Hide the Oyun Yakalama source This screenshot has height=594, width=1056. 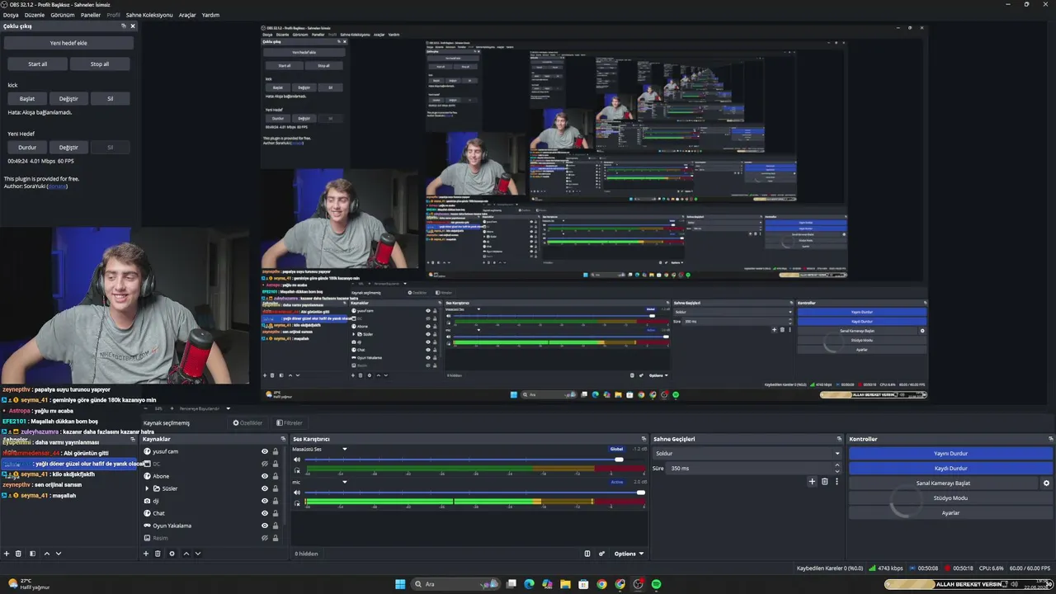coord(265,526)
